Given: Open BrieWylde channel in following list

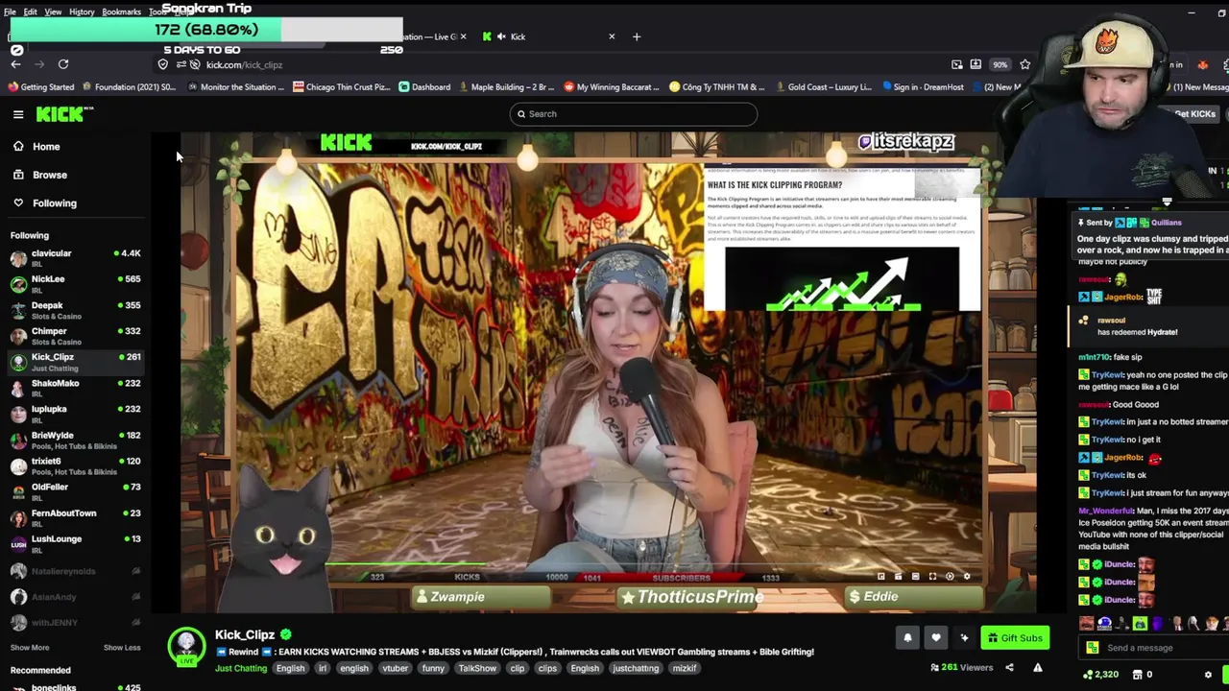Looking at the screenshot, I should point(75,440).
